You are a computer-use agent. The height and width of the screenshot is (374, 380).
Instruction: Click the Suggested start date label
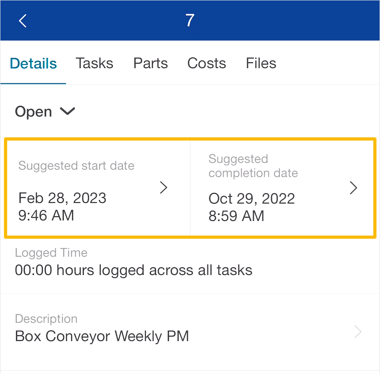click(76, 166)
